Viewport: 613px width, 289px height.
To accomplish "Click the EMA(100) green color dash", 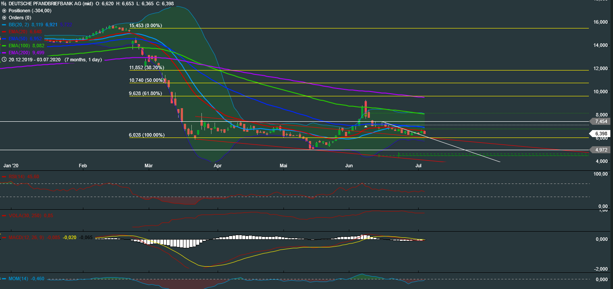I will coord(4,46).
